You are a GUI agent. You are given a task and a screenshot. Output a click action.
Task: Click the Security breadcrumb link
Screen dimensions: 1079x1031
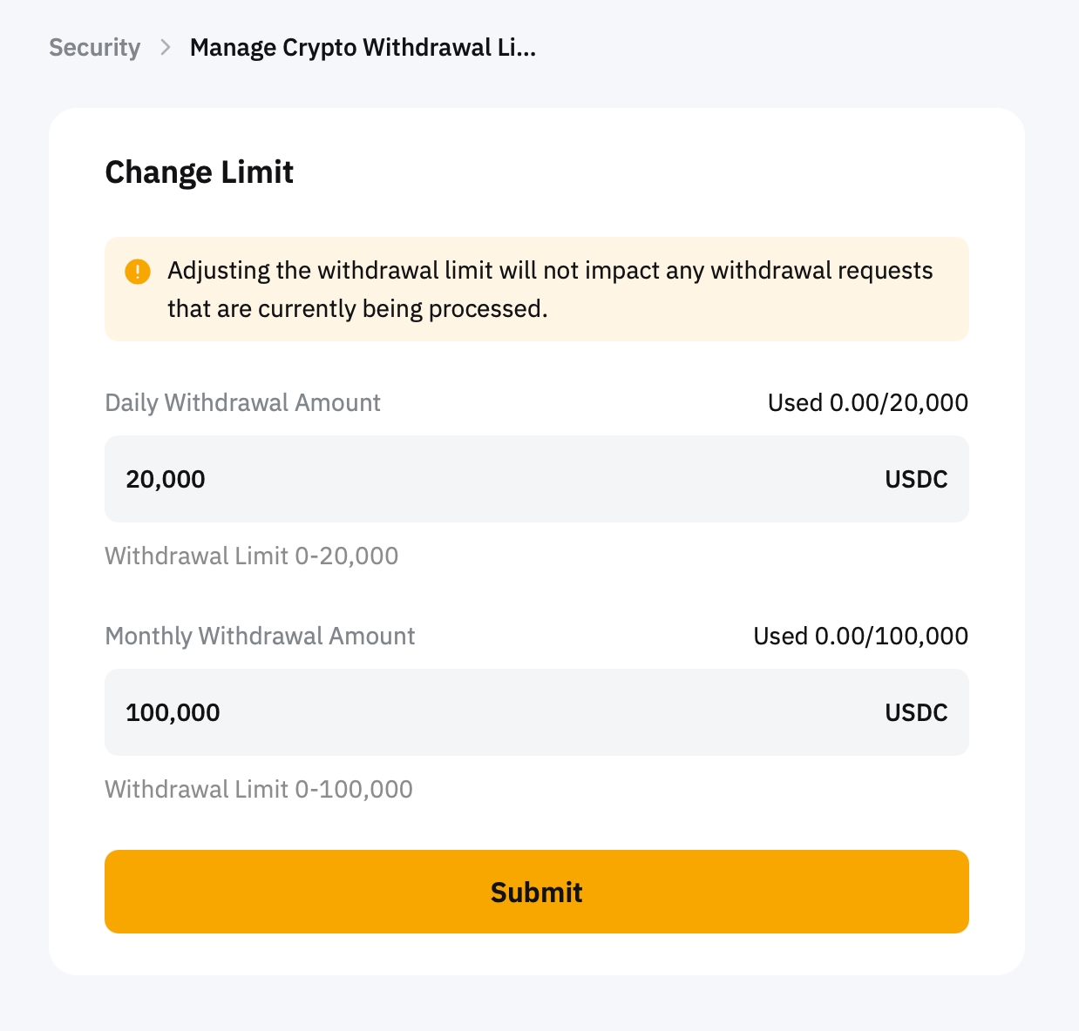tap(94, 48)
